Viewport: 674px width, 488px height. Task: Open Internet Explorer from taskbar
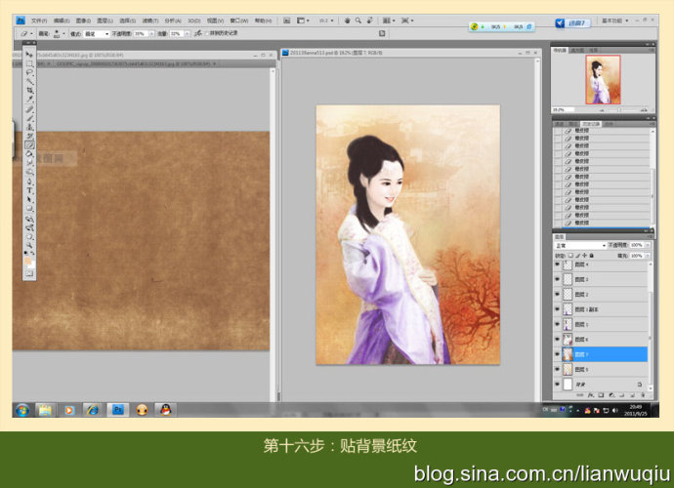coord(93,410)
